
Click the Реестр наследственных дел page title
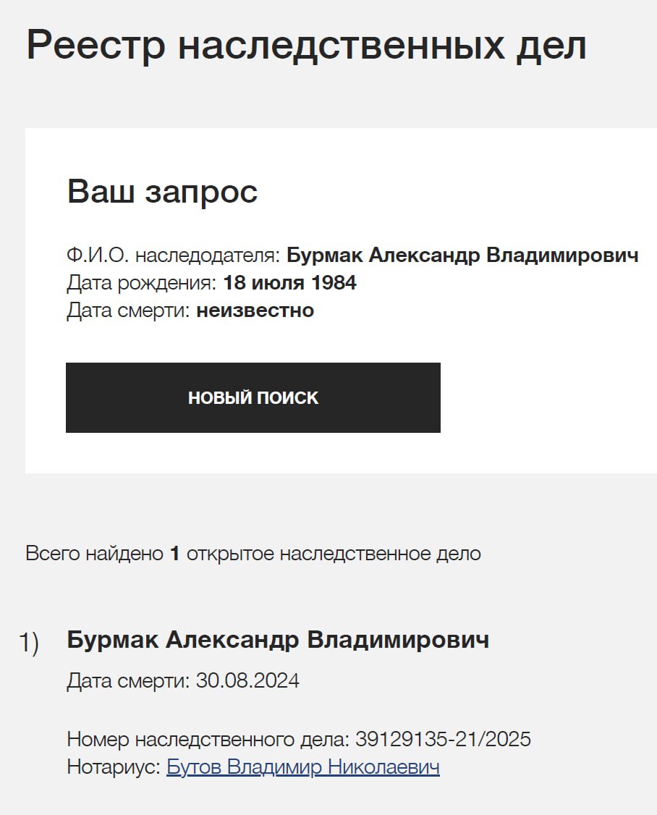(x=306, y=46)
